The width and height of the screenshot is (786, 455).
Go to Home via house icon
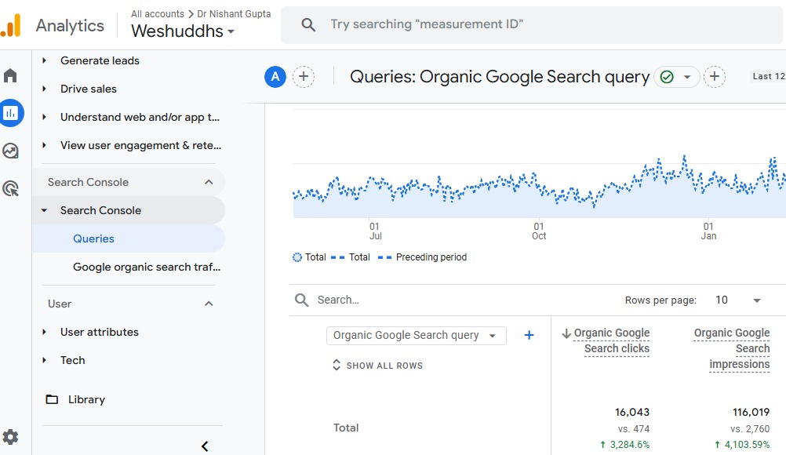click(10, 75)
